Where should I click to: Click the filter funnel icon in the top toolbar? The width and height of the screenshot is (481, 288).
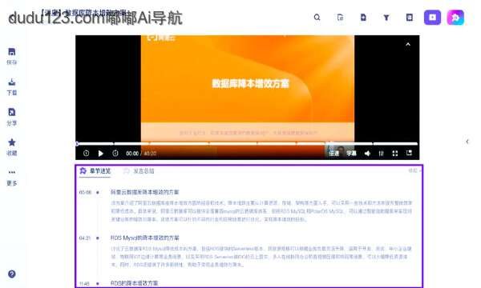(x=386, y=18)
